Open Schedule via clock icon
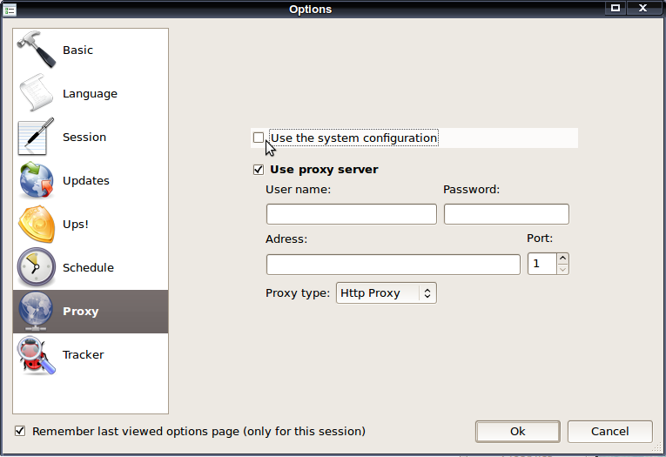Screen dimensions: 666x457 [x=36, y=267]
